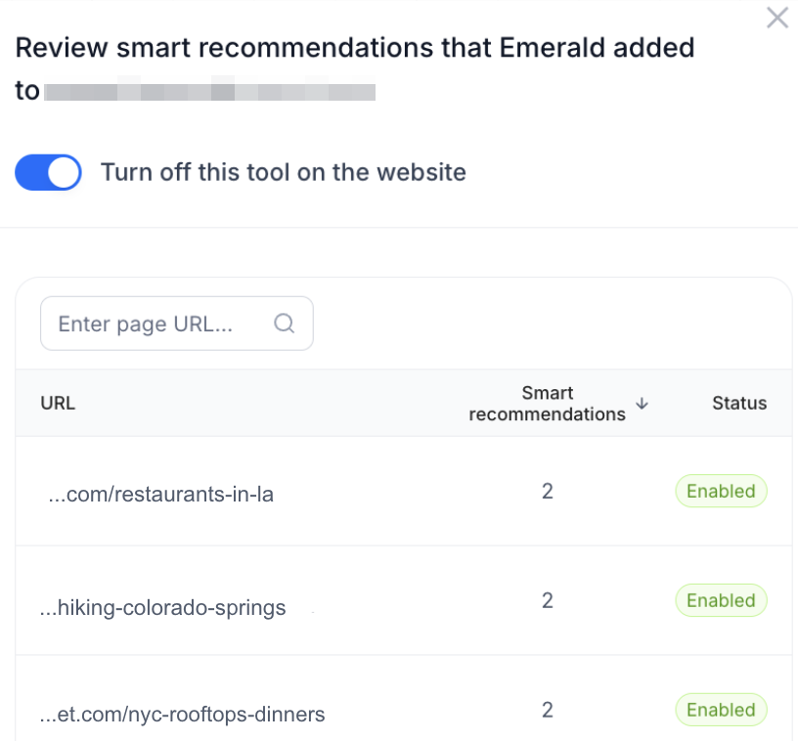Open the nyc-rooftops-dinners URL
Viewport: 798px width, 741px height.
tap(183, 715)
